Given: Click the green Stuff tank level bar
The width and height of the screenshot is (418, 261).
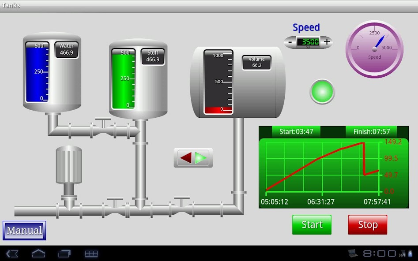Looking at the screenshot, I should pos(123,79).
